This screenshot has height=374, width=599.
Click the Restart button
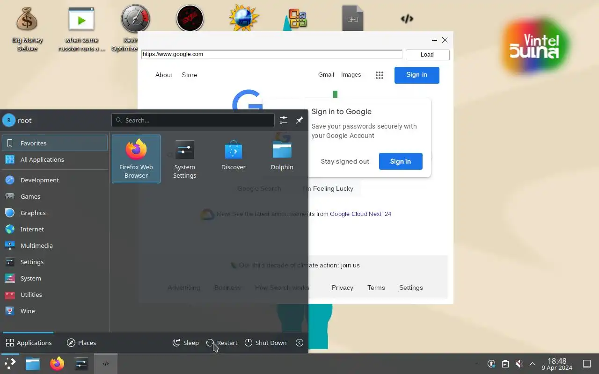coord(222,343)
